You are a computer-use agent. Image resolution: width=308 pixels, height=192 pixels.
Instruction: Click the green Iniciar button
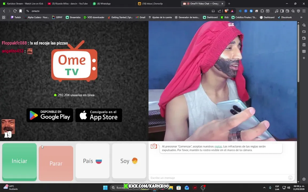19,162
